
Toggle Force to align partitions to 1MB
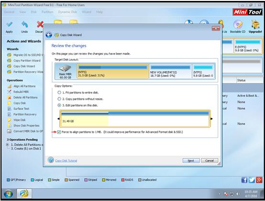pos(59,132)
